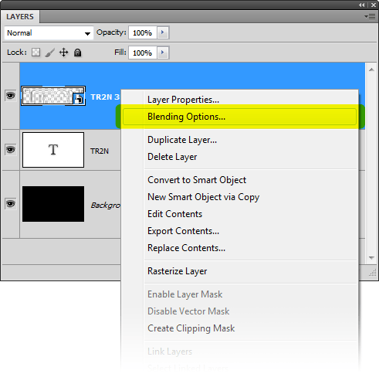Select the black Background layer thumbnail

coord(53,204)
